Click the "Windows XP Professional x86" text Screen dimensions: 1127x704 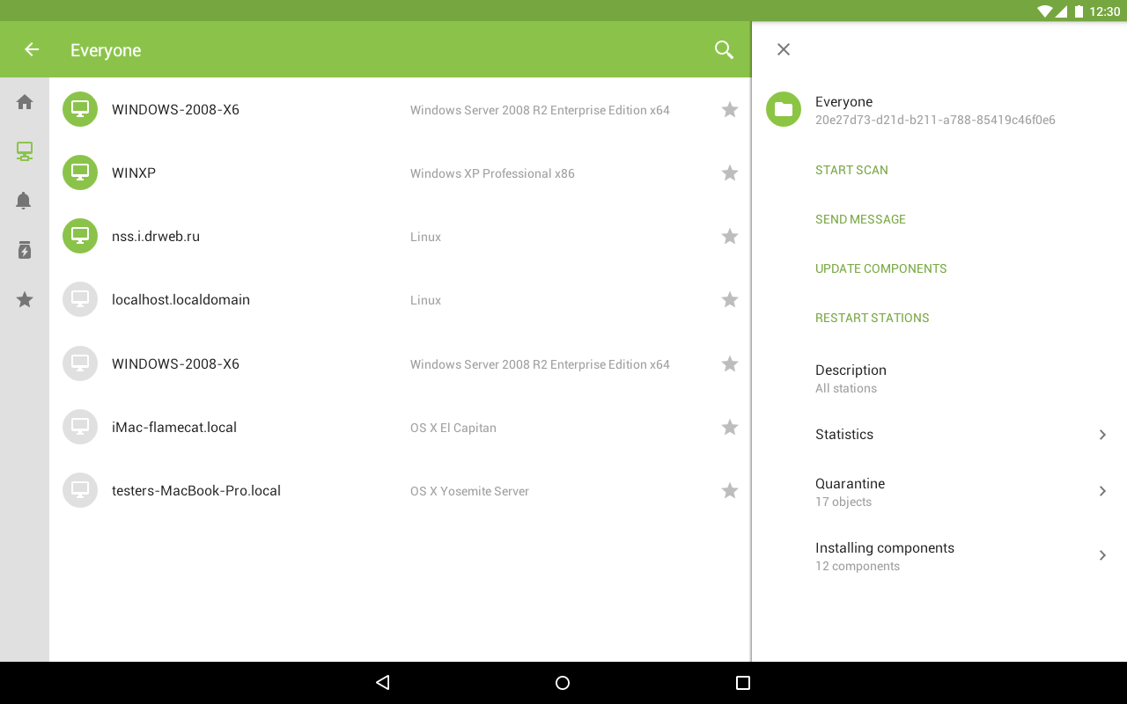pos(492,173)
